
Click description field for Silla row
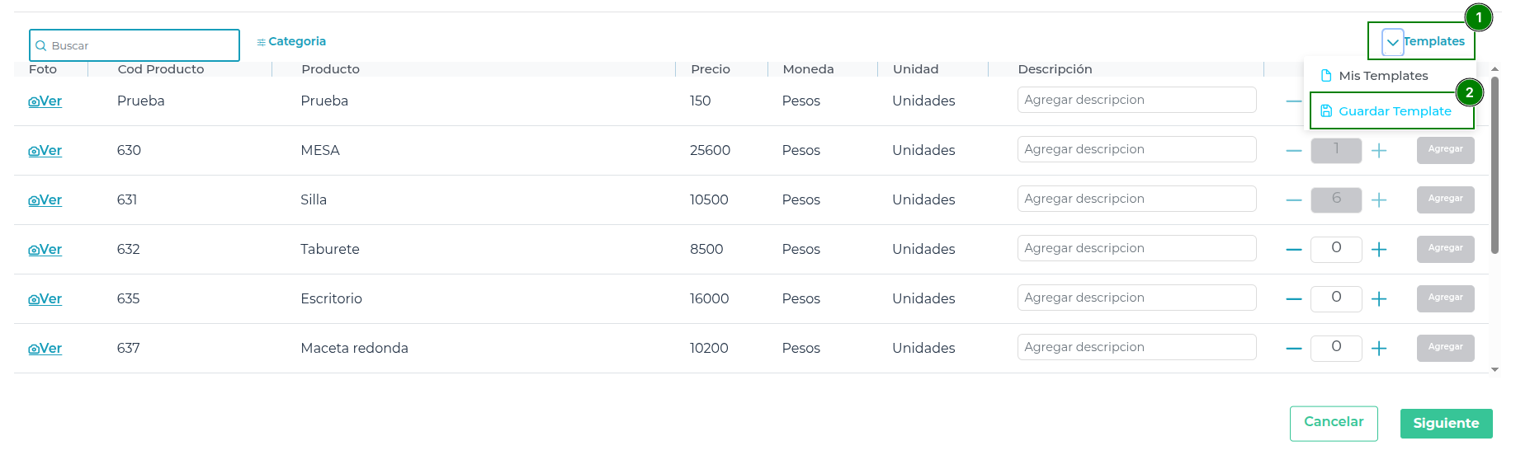click(1136, 199)
